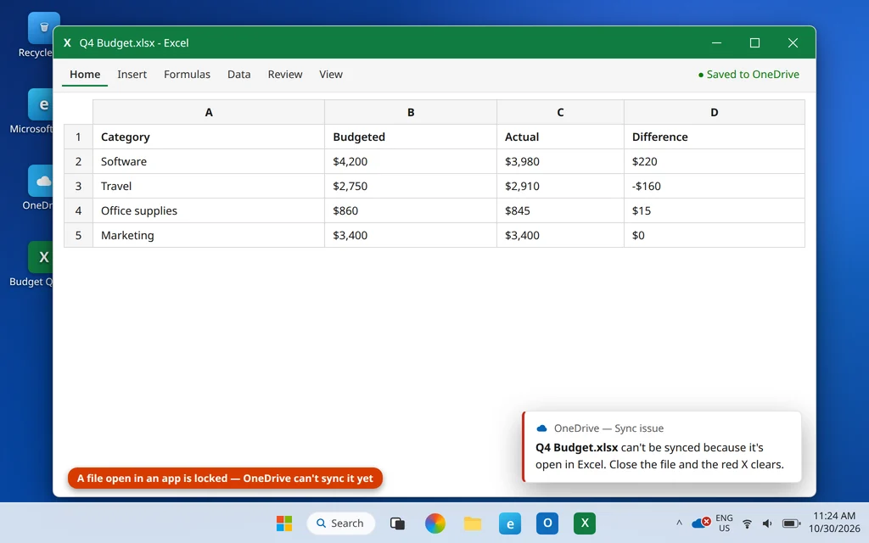The width and height of the screenshot is (869, 543).
Task: Select column C header
Action: (x=560, y=112)
